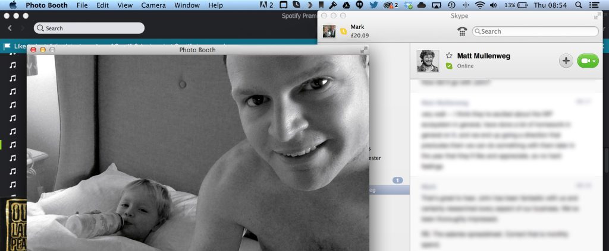Click Mark's profile picture in Skype
This screenshot has height=251, width=609.
click(x=329, y=31)
